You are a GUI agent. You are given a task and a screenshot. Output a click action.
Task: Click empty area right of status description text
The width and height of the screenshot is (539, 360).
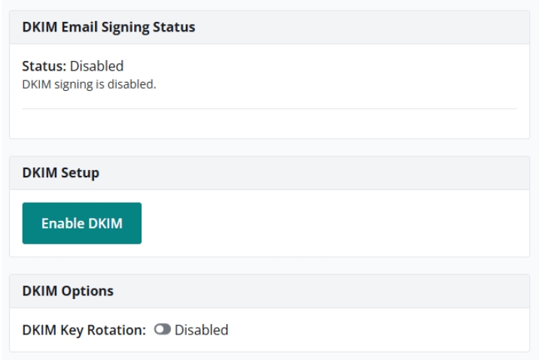pos(339,83)
